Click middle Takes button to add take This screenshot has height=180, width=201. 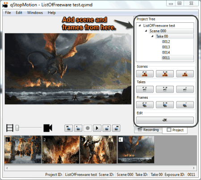165,89
